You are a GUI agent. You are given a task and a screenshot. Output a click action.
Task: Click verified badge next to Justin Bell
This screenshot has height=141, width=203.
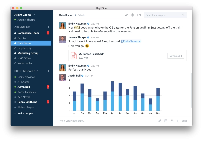coord(82,76)
